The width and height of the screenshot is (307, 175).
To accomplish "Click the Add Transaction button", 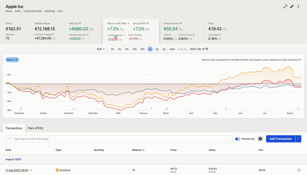I will pos(281,139).
